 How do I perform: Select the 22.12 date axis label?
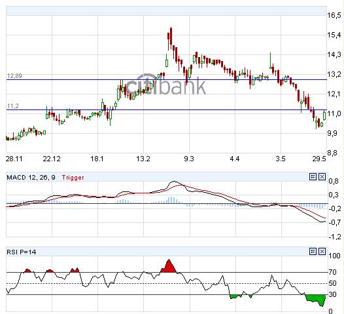[52, 159]
